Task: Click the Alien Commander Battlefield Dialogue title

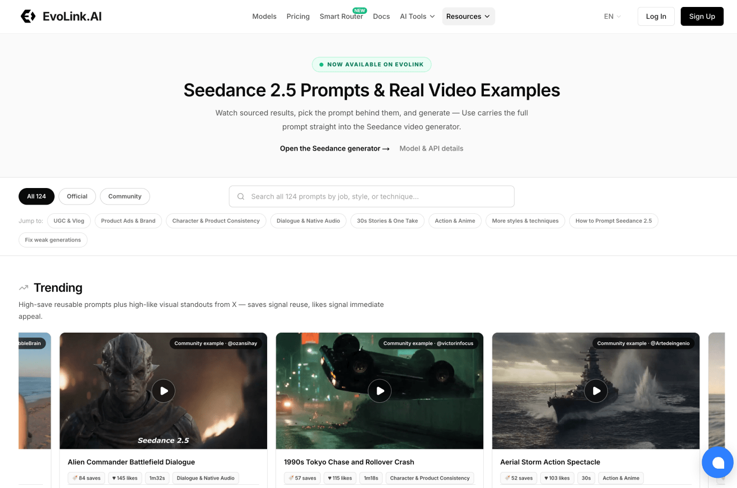Action: click(131, 462)
